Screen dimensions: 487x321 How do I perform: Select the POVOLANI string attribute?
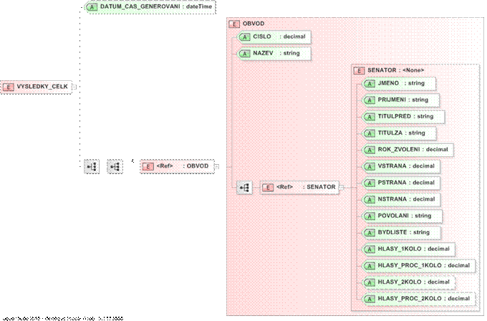click(402, 216)
